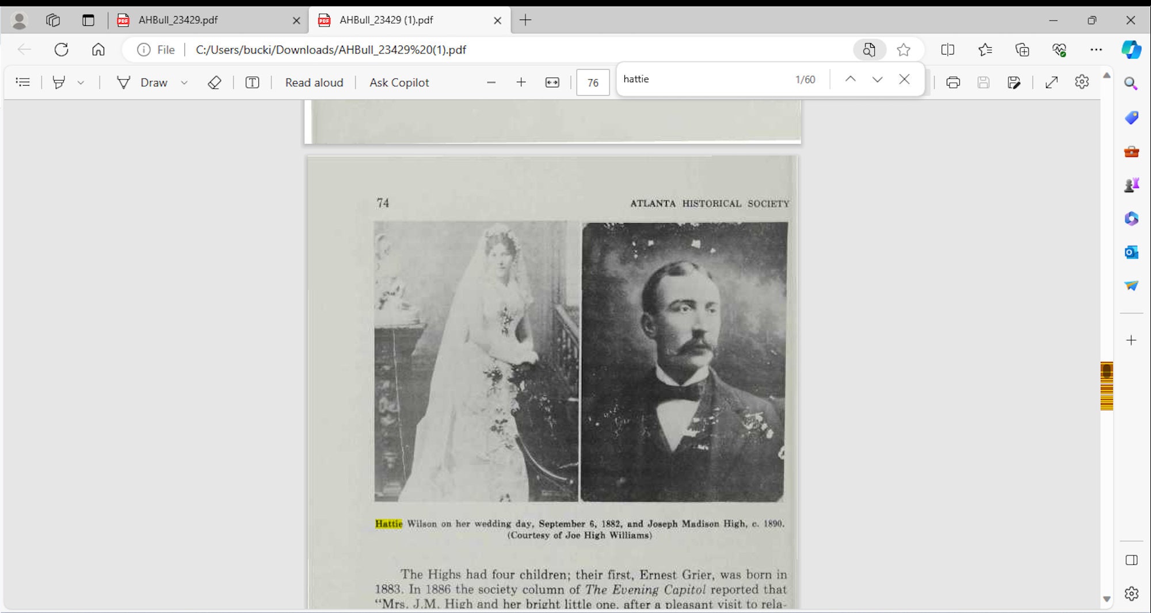Select the Draw tool
The width and height of the screenshot is (1151, 613).
point(142,82)
